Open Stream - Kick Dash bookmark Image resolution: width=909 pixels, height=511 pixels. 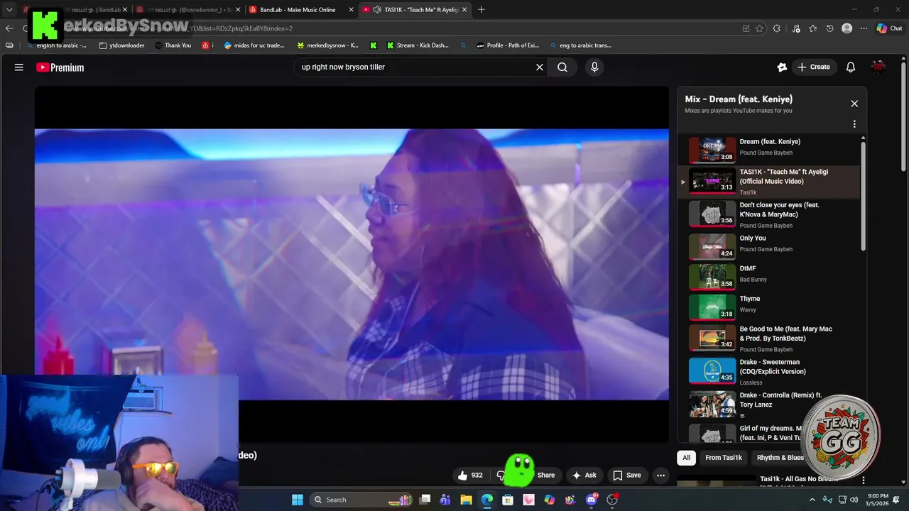coord(418,45)
